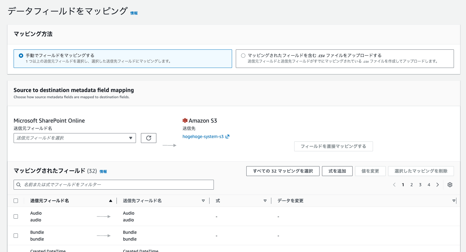Screen dimensions: 466x252
Task: Click 選択したマッピングを削除 button
Action: [x=421, y=171]
